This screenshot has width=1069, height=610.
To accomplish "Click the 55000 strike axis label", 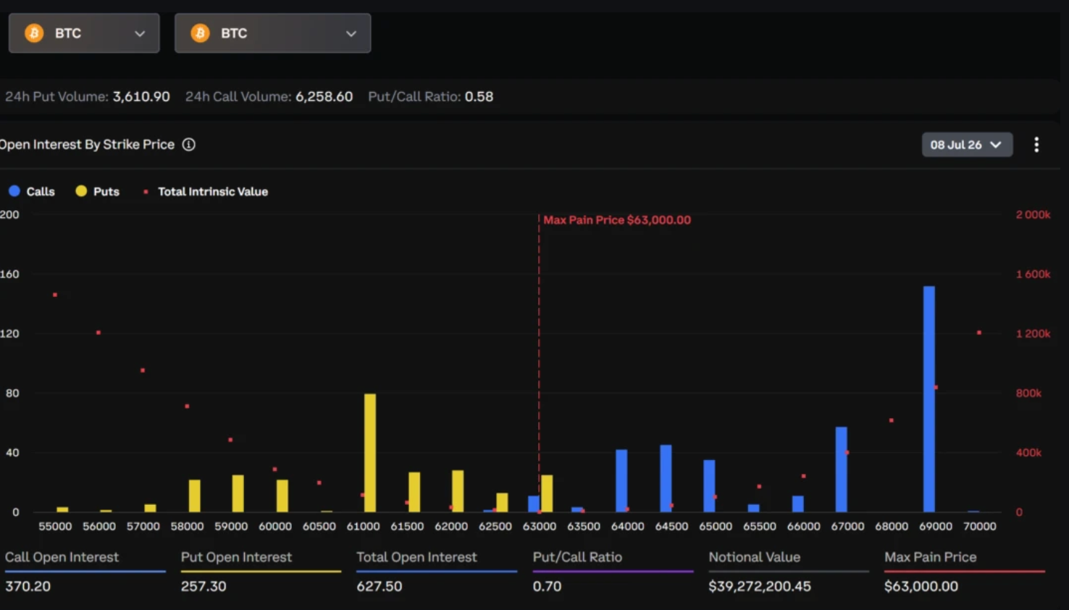I will (x=55, y=526).
